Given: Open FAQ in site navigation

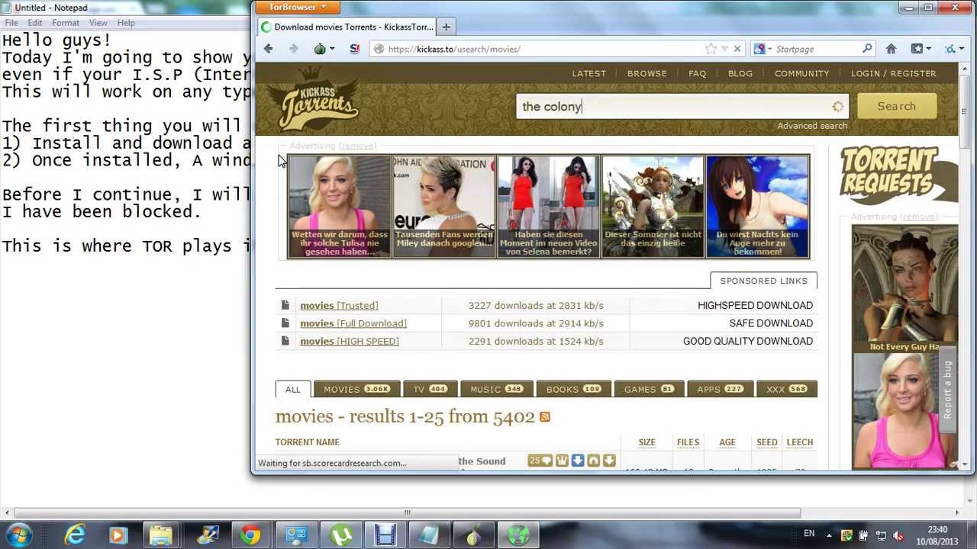Looking at the screenshot, I should pyautogui.click(x=697, y=73).
